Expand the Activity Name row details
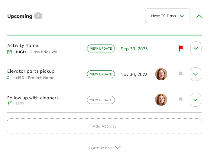 [x=196, y=48]
